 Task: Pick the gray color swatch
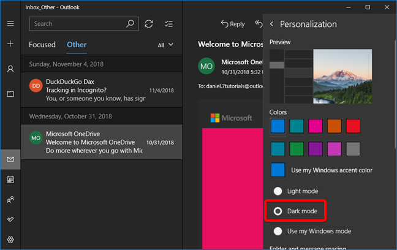[x=353, y=149]
